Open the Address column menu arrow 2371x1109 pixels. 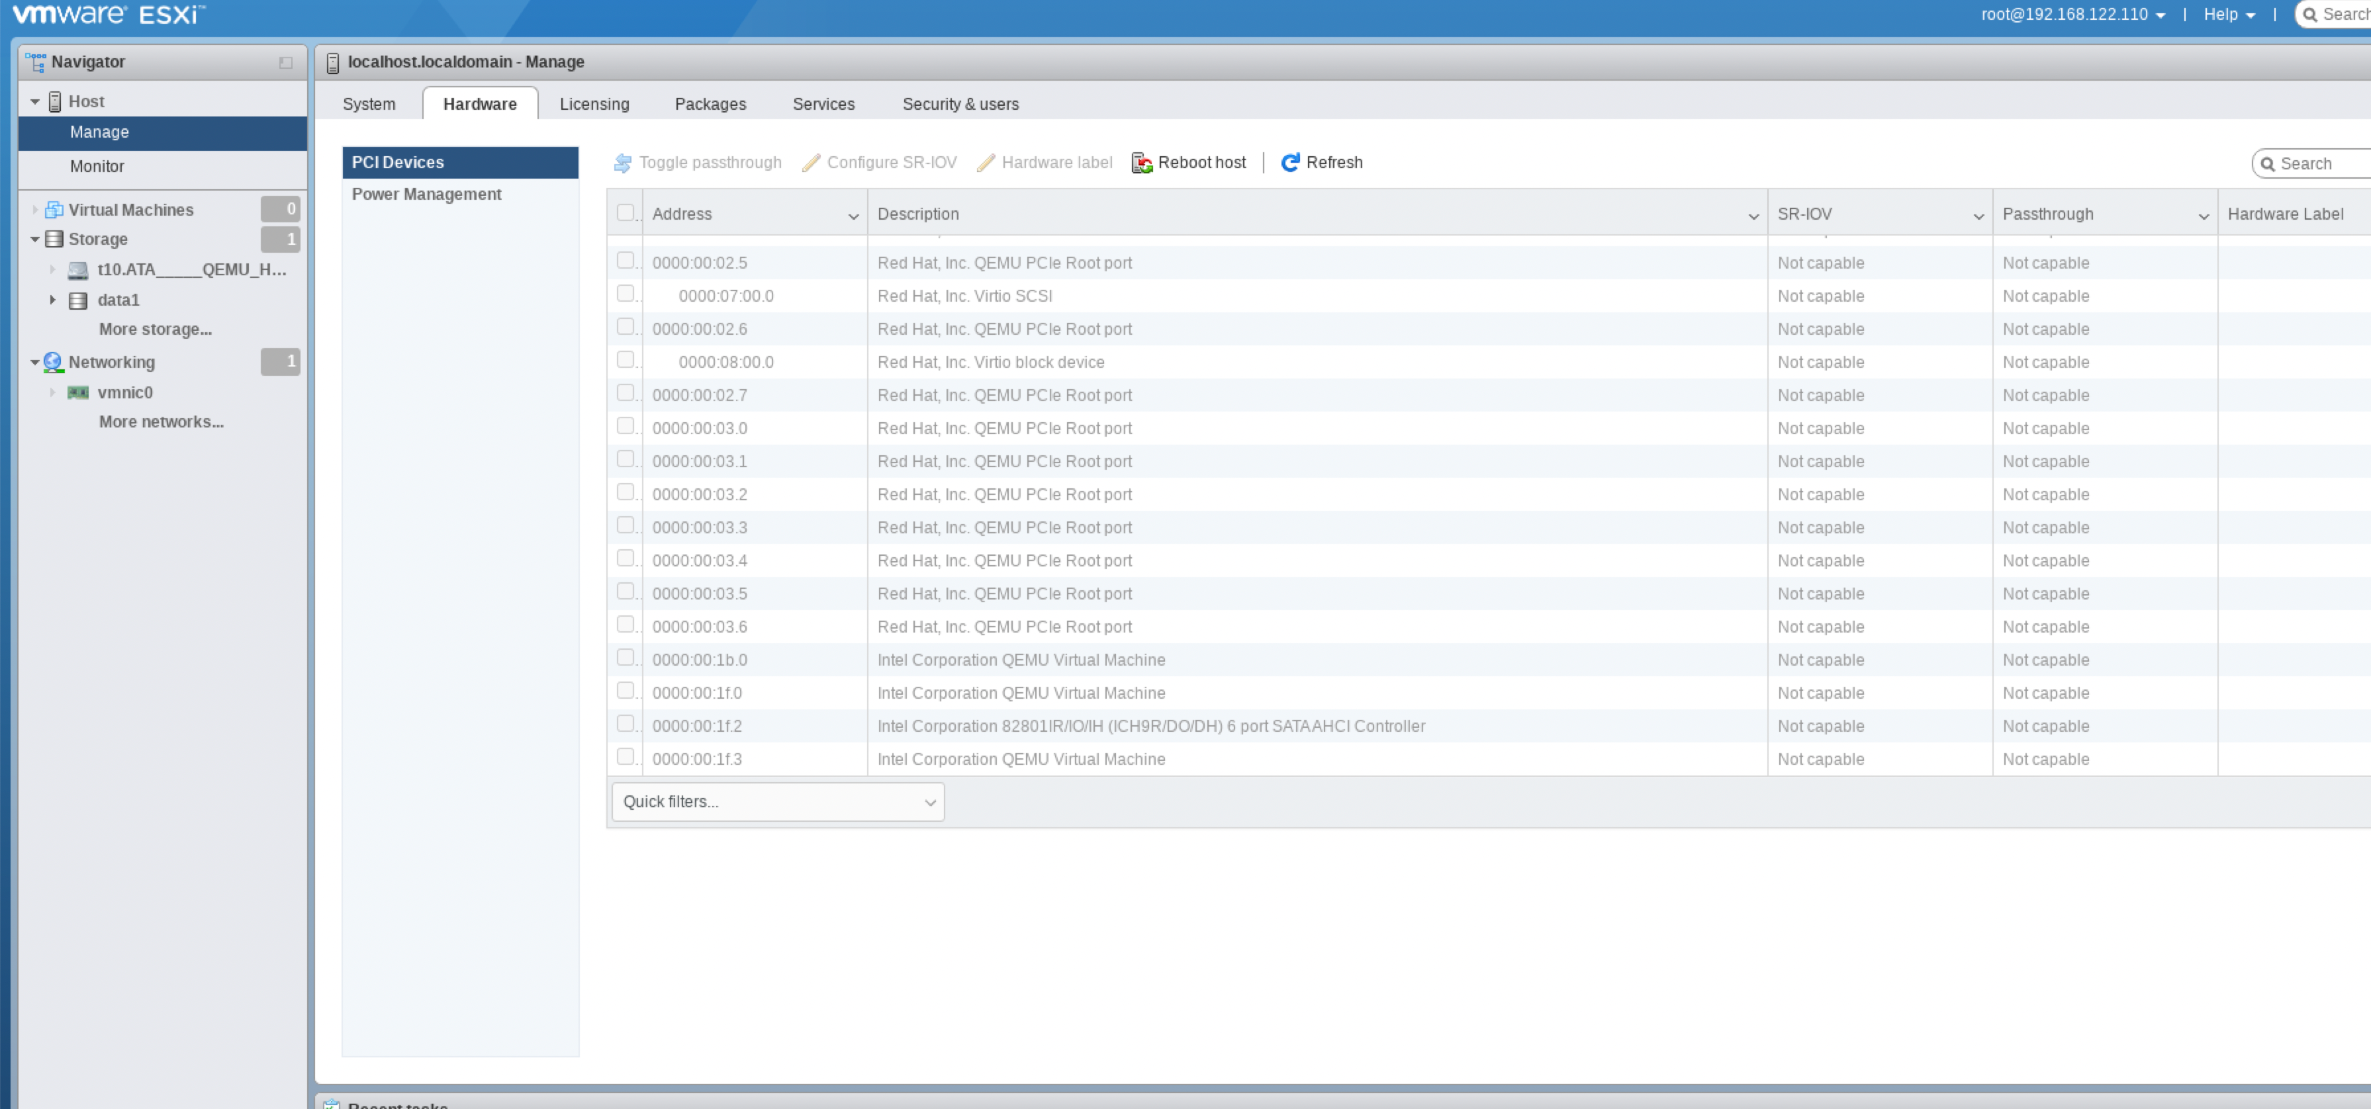[853, 216]
